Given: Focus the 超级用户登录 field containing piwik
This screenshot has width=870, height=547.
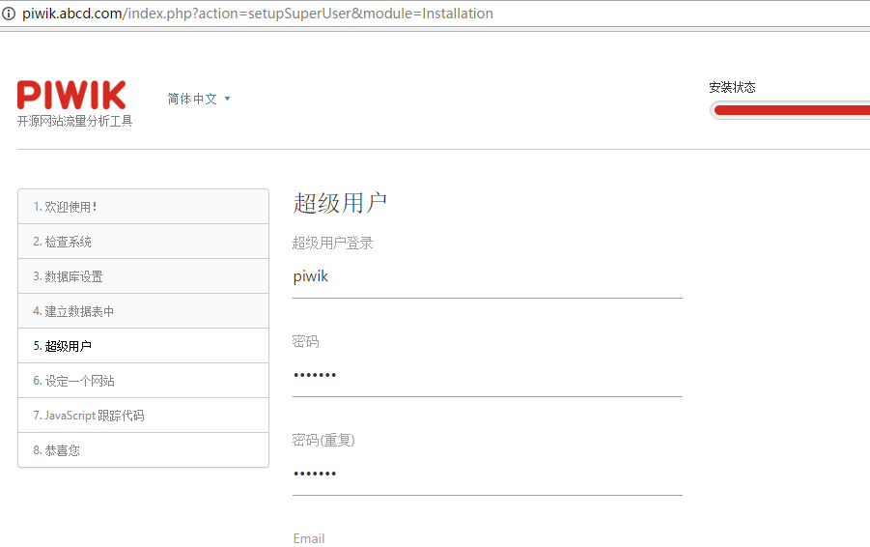Looking at the screenshot, I should coord(488,276).
